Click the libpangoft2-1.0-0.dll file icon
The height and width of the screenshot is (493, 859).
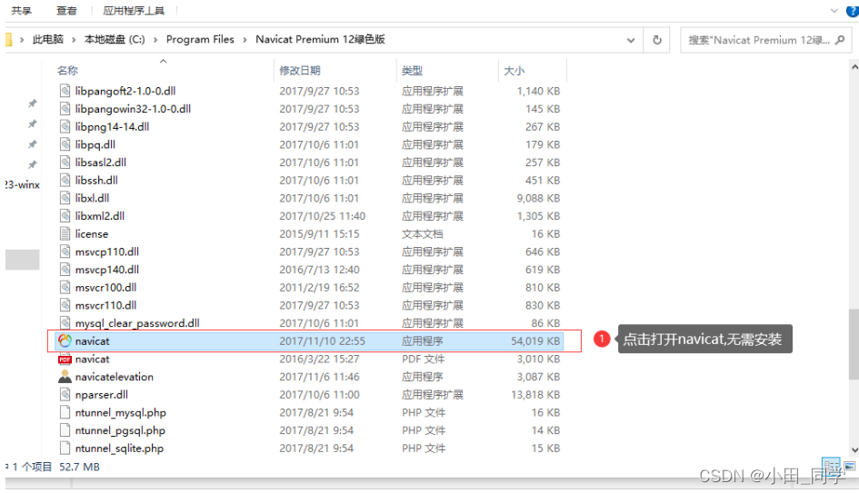click(x=65, y=91)
